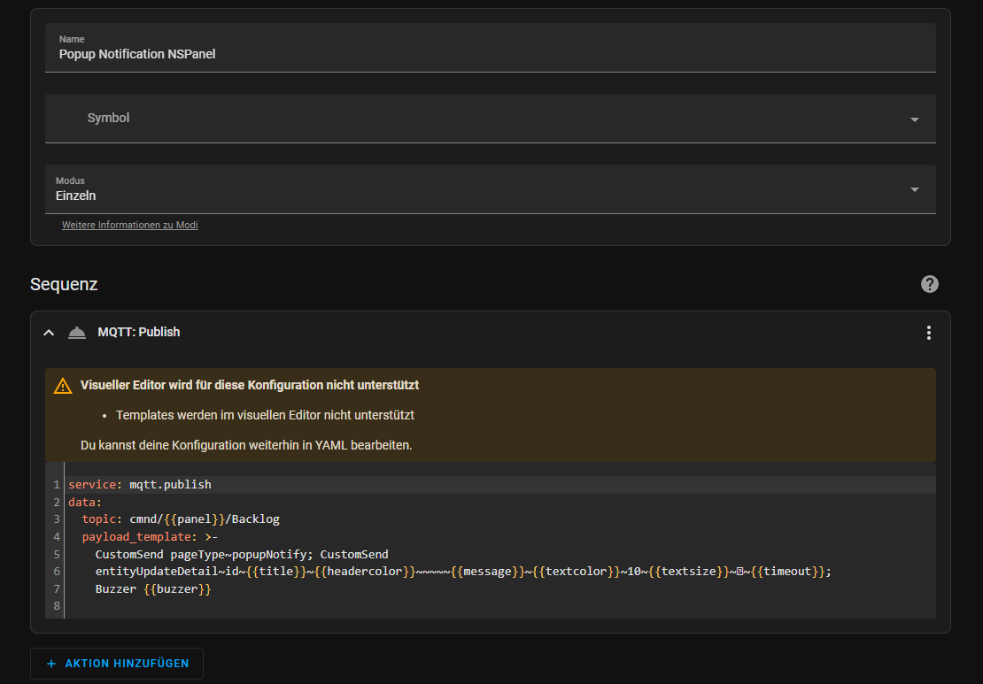The width and height of the screenshot is (983, 684).
Task: Click the Aktion hinzufügen button
Action: click(116, 663)
